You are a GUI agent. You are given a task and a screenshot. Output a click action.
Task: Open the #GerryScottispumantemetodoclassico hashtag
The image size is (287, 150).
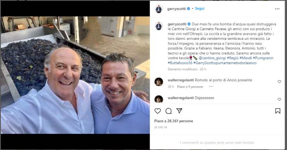(x=225, y=63)
